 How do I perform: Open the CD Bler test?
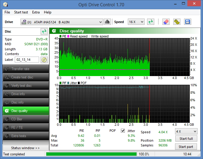26,119
